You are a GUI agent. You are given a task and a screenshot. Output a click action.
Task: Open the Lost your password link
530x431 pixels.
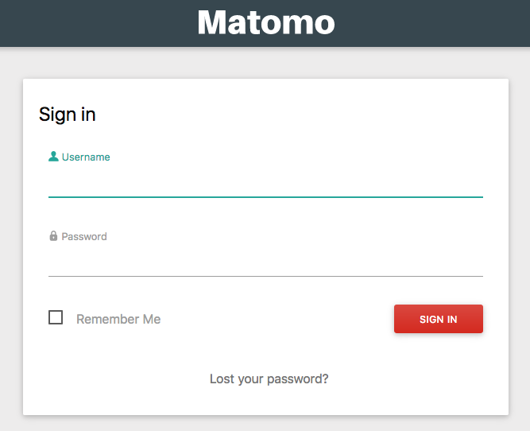[269, 379]
